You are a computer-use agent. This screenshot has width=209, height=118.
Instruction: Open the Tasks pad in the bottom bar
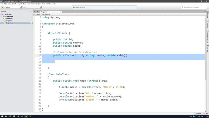point(206,114)
